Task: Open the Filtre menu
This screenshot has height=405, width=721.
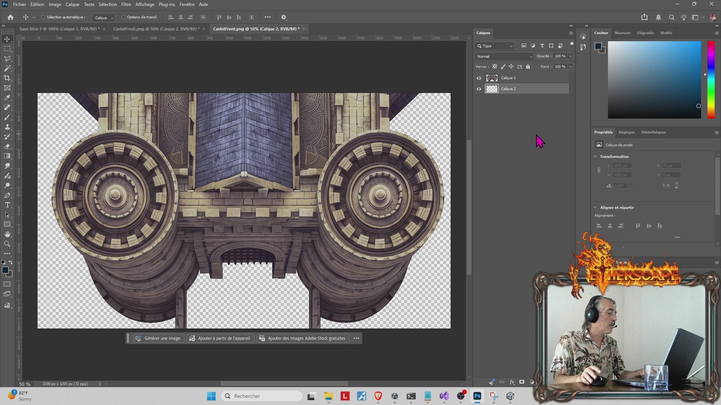Action: coord(126,4)
